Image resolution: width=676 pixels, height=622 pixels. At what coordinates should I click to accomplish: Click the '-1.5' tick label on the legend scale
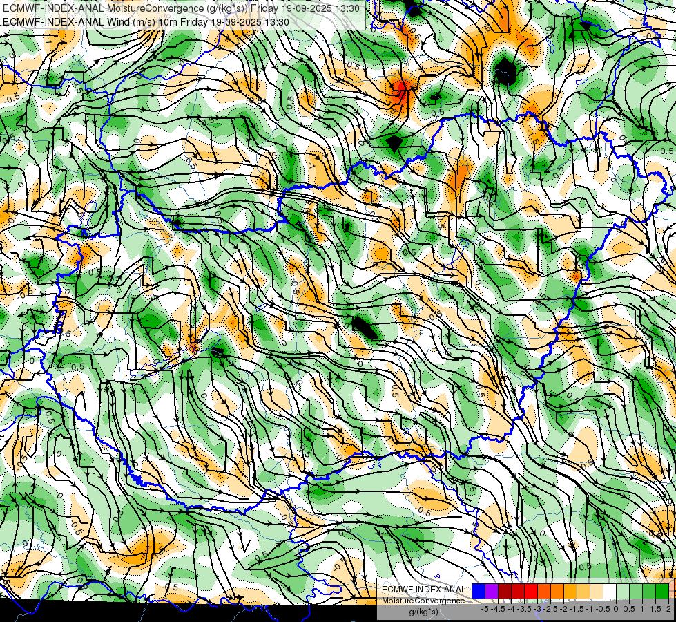[x=577, y=609]
